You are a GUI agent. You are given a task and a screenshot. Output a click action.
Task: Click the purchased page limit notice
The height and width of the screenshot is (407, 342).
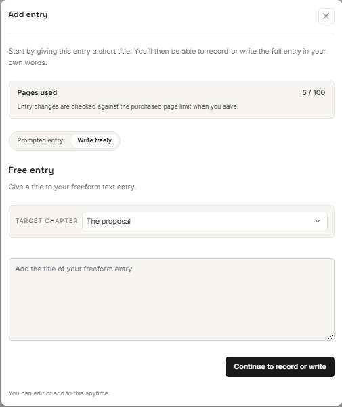[128, 106]
